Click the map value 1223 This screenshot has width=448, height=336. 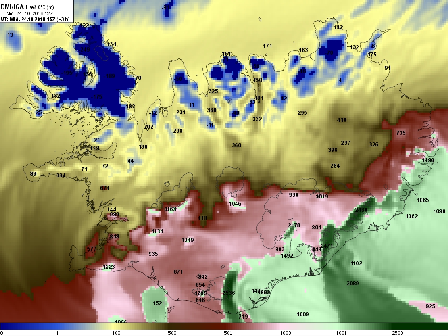108,267
